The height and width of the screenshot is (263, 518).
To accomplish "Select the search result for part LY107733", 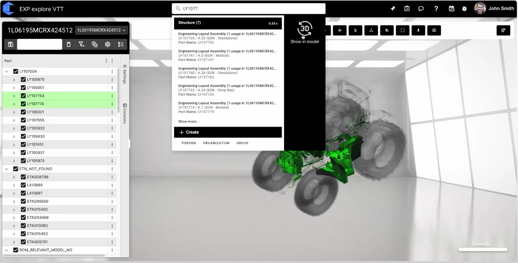I will coord(228,90).
